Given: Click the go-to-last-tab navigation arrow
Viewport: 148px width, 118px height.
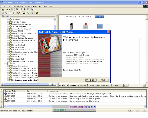Looking at the screenshot, I should (67, 85).
